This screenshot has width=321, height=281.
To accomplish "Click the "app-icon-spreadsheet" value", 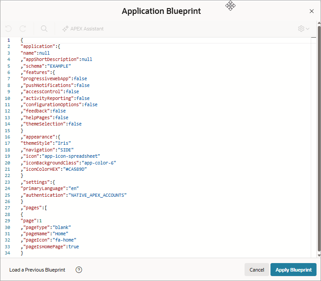I will 71,156.
